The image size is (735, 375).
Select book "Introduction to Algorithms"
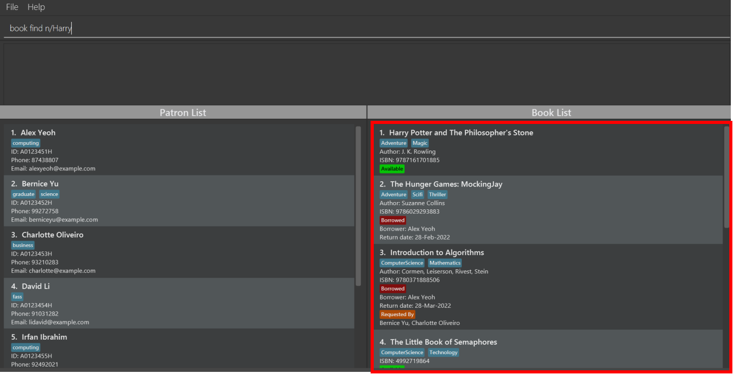point(548,287)
